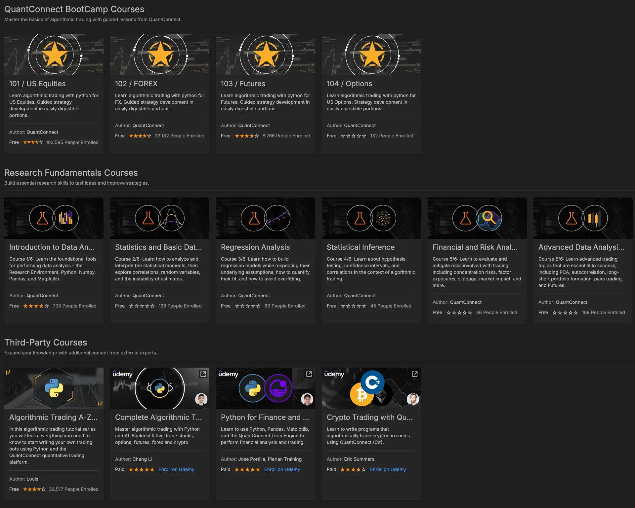Viewport: 635px width, 508px height.
Task: Open the 104 / Options course title
Action: [x=349, y=84]
